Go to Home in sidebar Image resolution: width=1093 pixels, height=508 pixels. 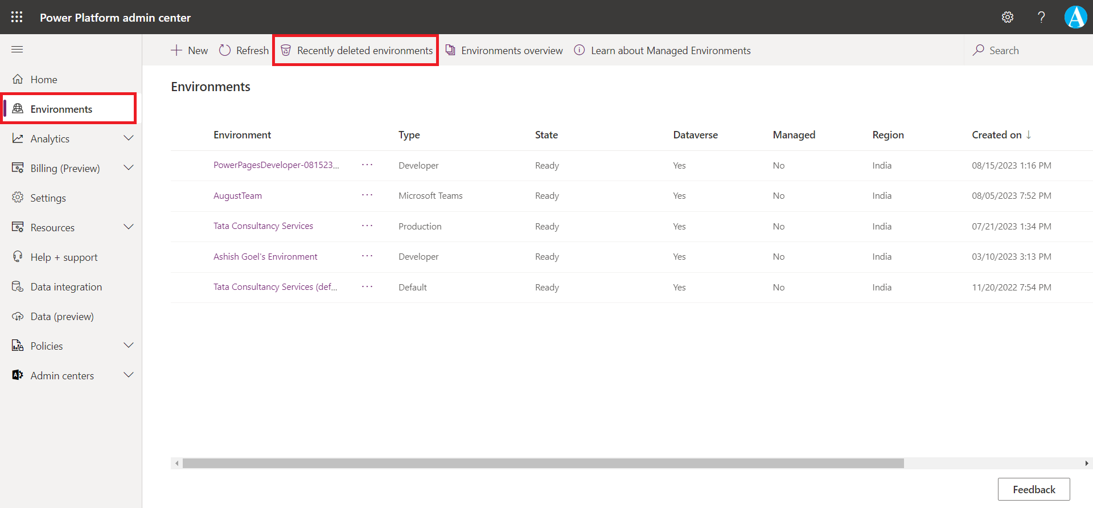pyautogui.click(x=44, y=80)
